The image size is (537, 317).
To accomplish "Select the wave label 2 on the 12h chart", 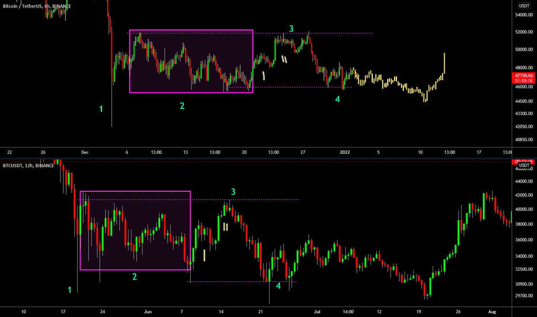I will pos(134,277).
